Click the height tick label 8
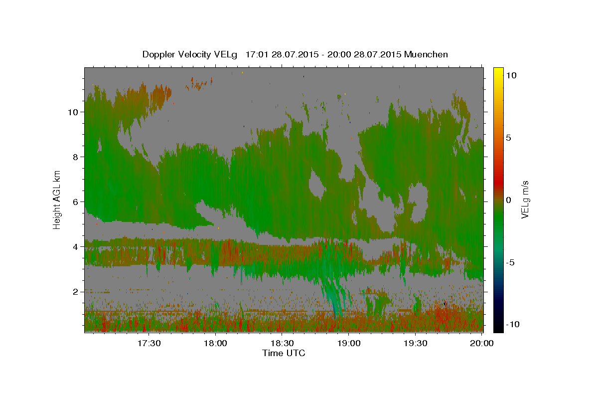 pos(75,157)
